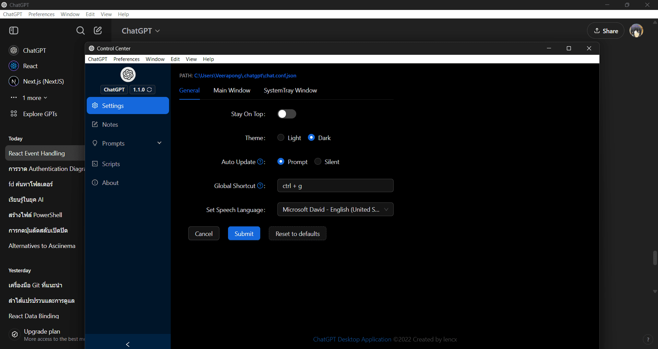This screenshot has width=658, height=349.
Task: Open About in Control Center sidebar
Action: coord(128,183)
